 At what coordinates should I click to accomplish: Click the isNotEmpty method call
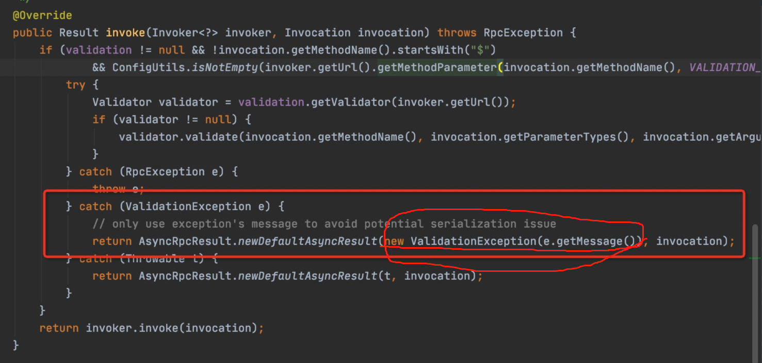[x=225, y=67]
